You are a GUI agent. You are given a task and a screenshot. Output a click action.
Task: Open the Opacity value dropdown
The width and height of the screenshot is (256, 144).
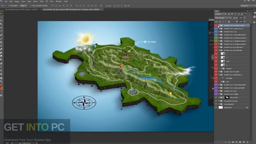coord(244,18)
